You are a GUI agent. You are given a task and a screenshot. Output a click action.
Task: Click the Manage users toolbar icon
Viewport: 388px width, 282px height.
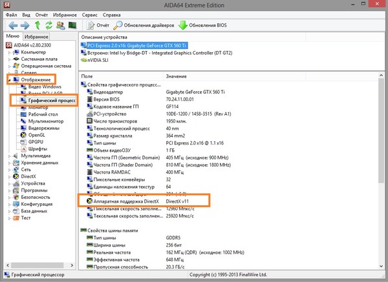pos(61,25)
